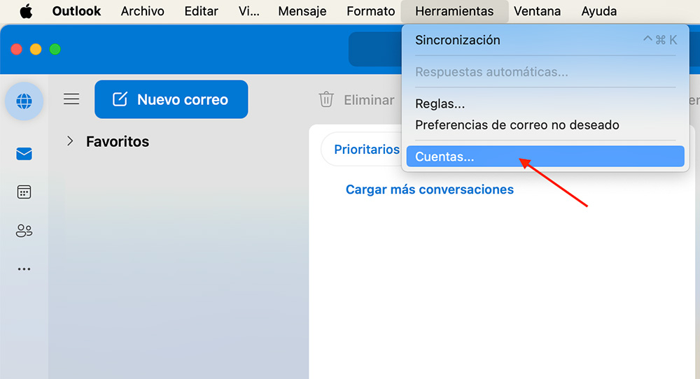The width and height of the screenshot is (700, 379).
Task: Open the People contacts icon
Action: tap(24, 231)
